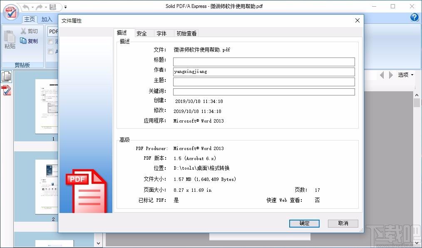
Task: Click the 应用程序 value Microsoft Word 2013
Action: click(199, 121)
